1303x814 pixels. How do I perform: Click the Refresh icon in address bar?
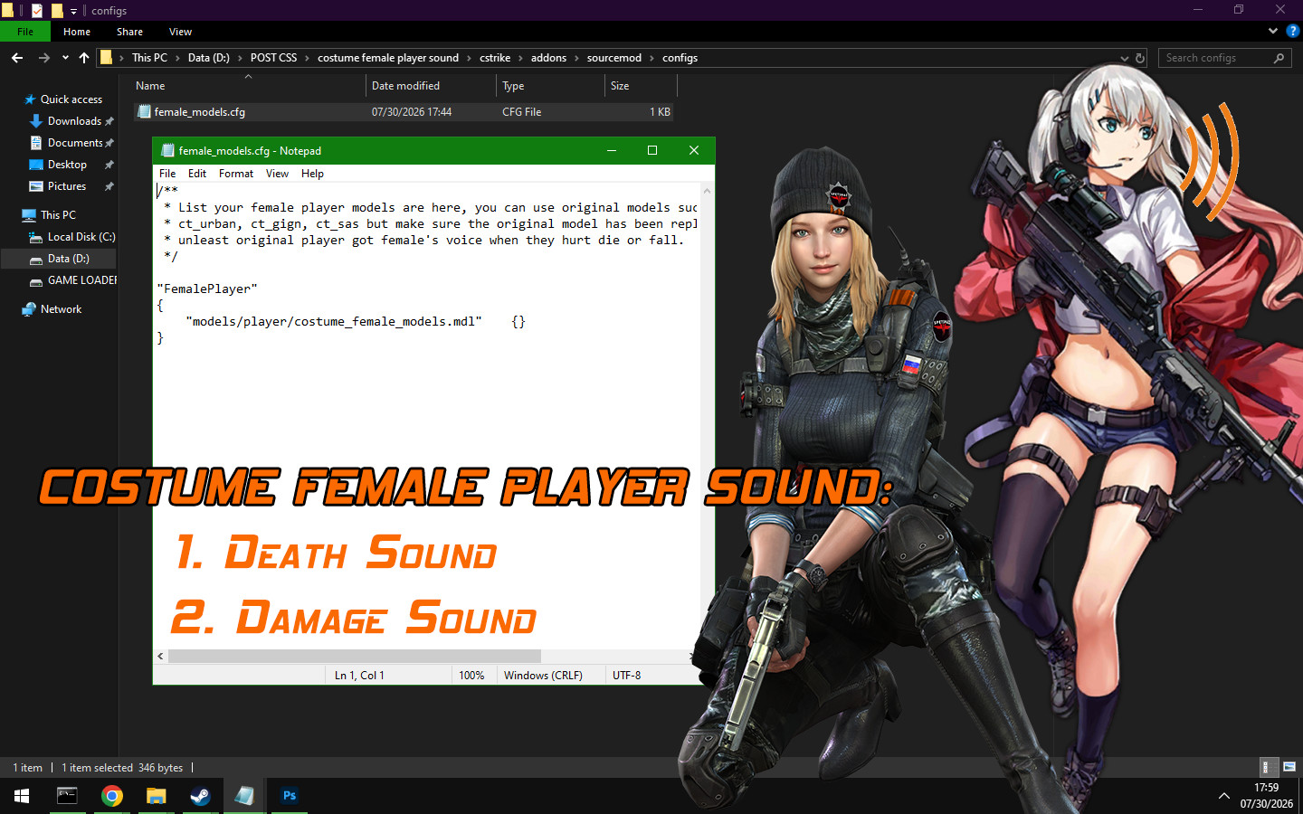1140,58
